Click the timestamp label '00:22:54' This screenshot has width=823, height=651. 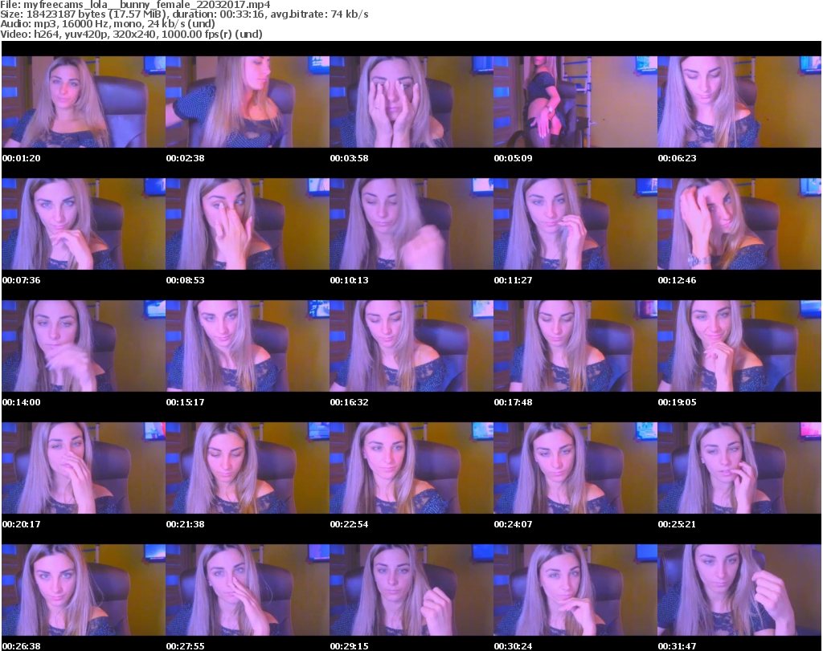click(x=349, y=524)
